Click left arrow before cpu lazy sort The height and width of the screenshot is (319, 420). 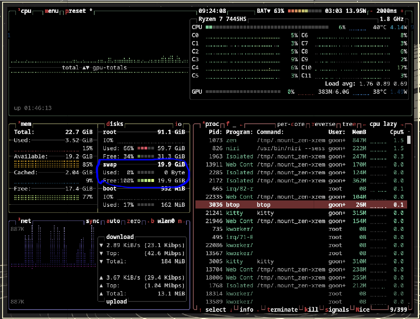(365, 124)
